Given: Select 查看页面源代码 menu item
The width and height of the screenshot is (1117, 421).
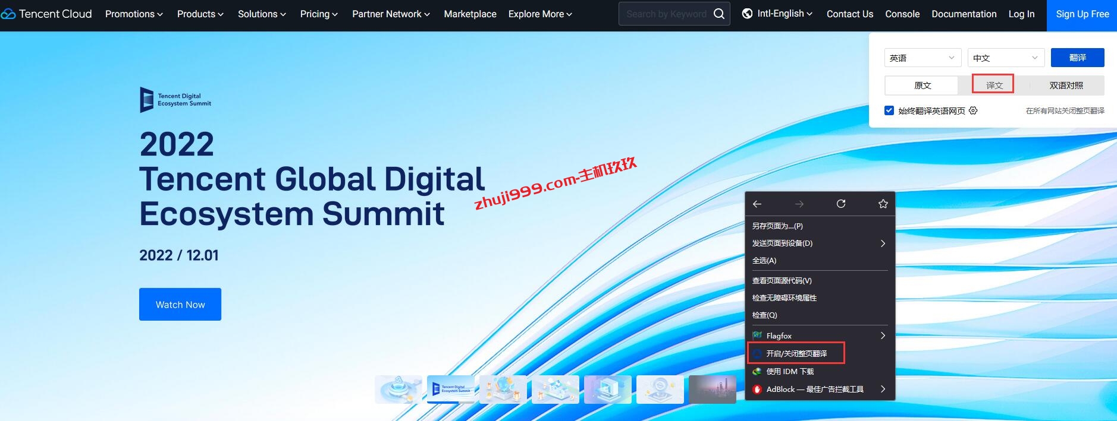Looking at the screenshot, I should click(x=820, y=280).
